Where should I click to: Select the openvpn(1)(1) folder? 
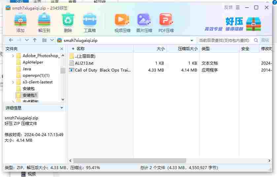tap(36, 75)
